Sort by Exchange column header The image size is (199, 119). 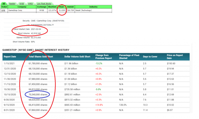(42, 7)
